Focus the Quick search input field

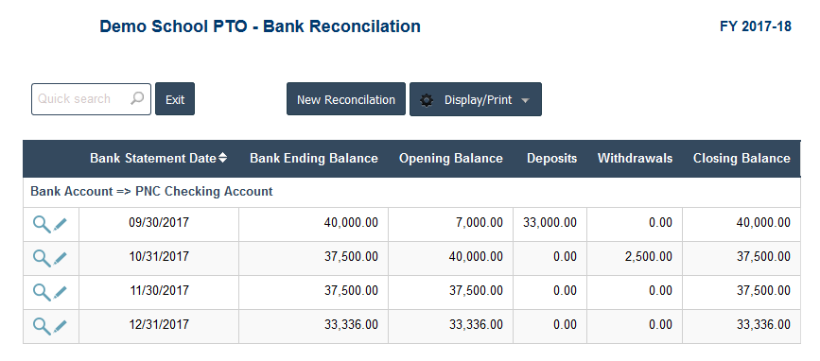click(x=91, y=98)
